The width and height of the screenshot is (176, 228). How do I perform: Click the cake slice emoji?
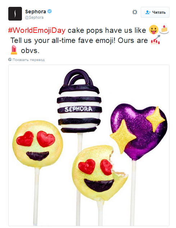[164, 30]
